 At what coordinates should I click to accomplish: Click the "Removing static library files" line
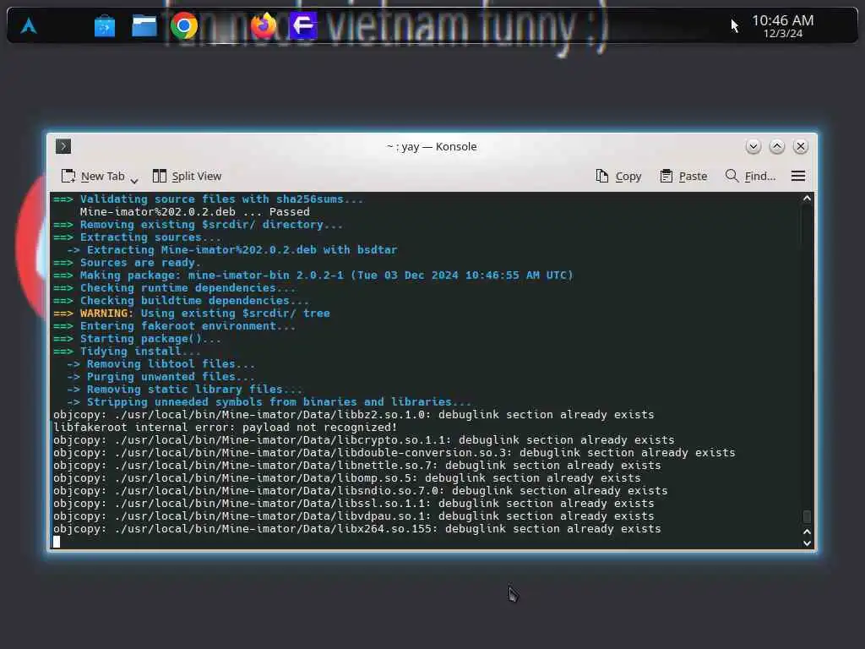[185, 390]
